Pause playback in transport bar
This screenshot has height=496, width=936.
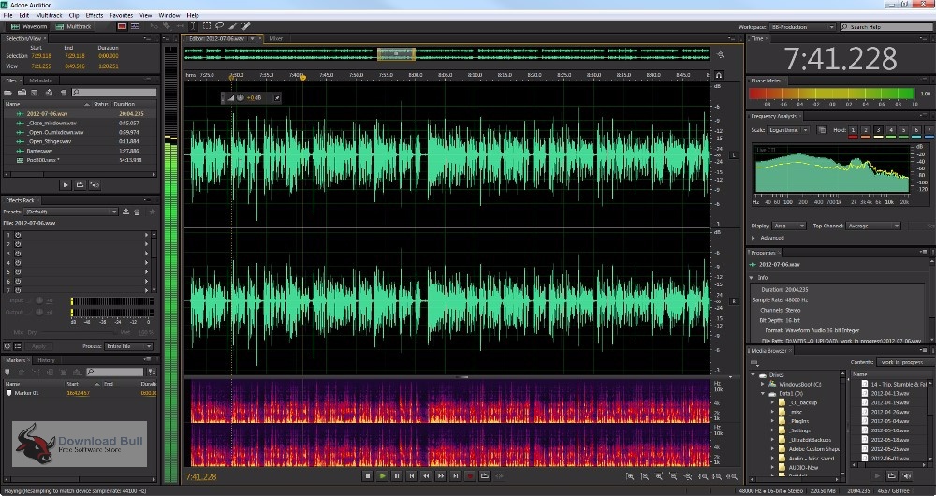point(396,475)
